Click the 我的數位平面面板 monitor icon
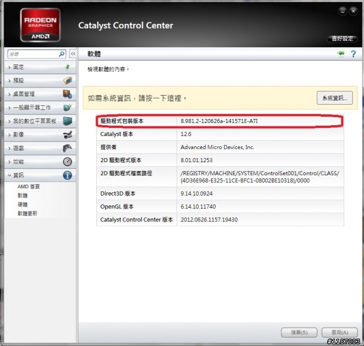 [x=67, y=121]
